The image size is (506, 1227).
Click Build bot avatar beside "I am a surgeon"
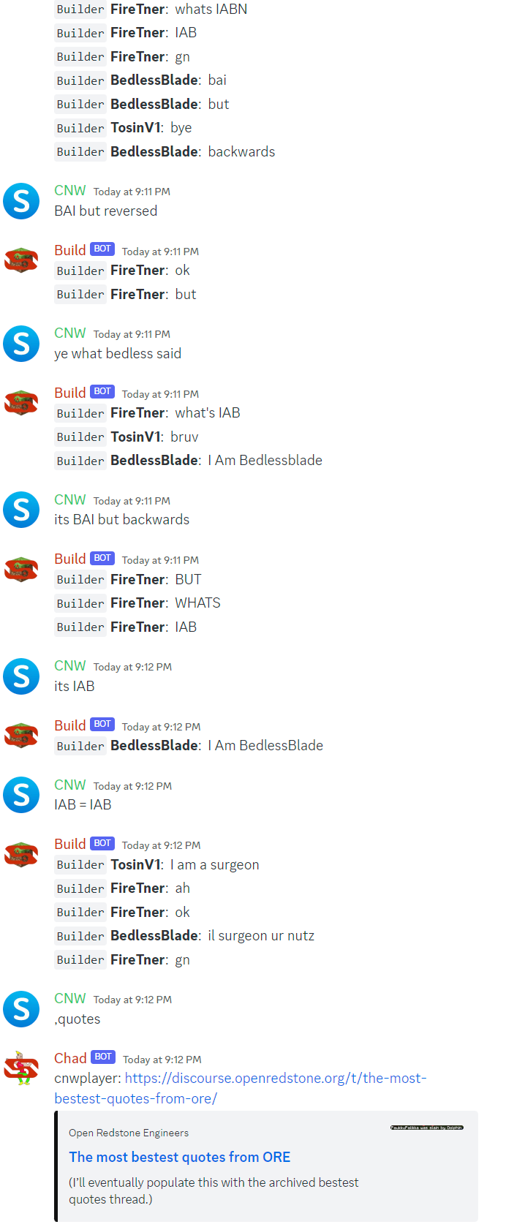21,854
